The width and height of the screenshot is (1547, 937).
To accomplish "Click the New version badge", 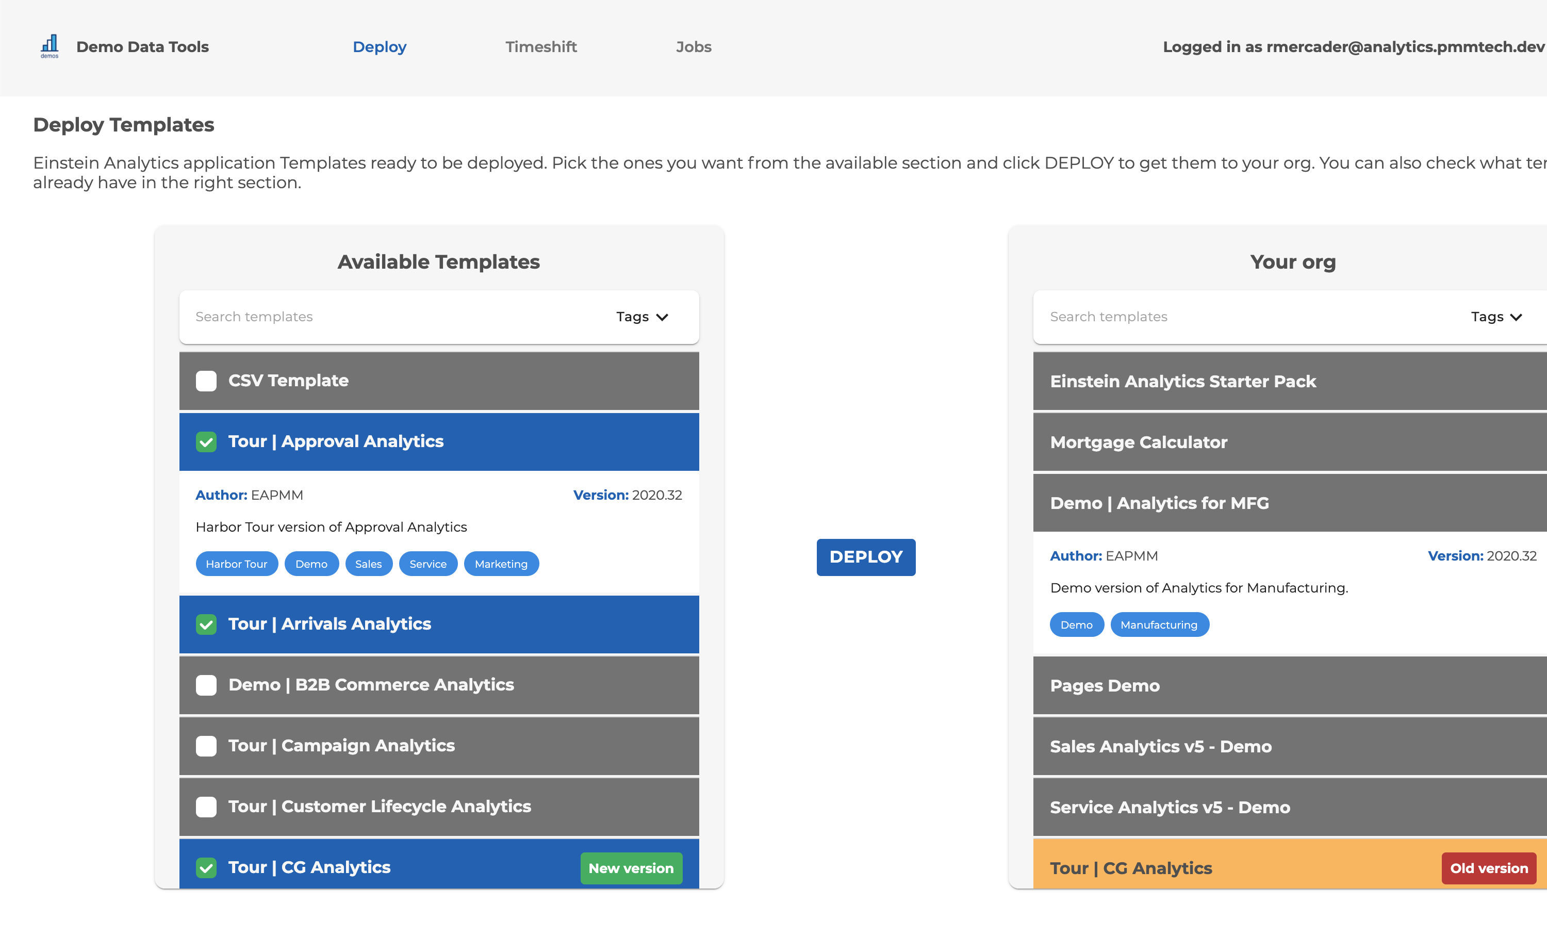I will coord(631,868).
